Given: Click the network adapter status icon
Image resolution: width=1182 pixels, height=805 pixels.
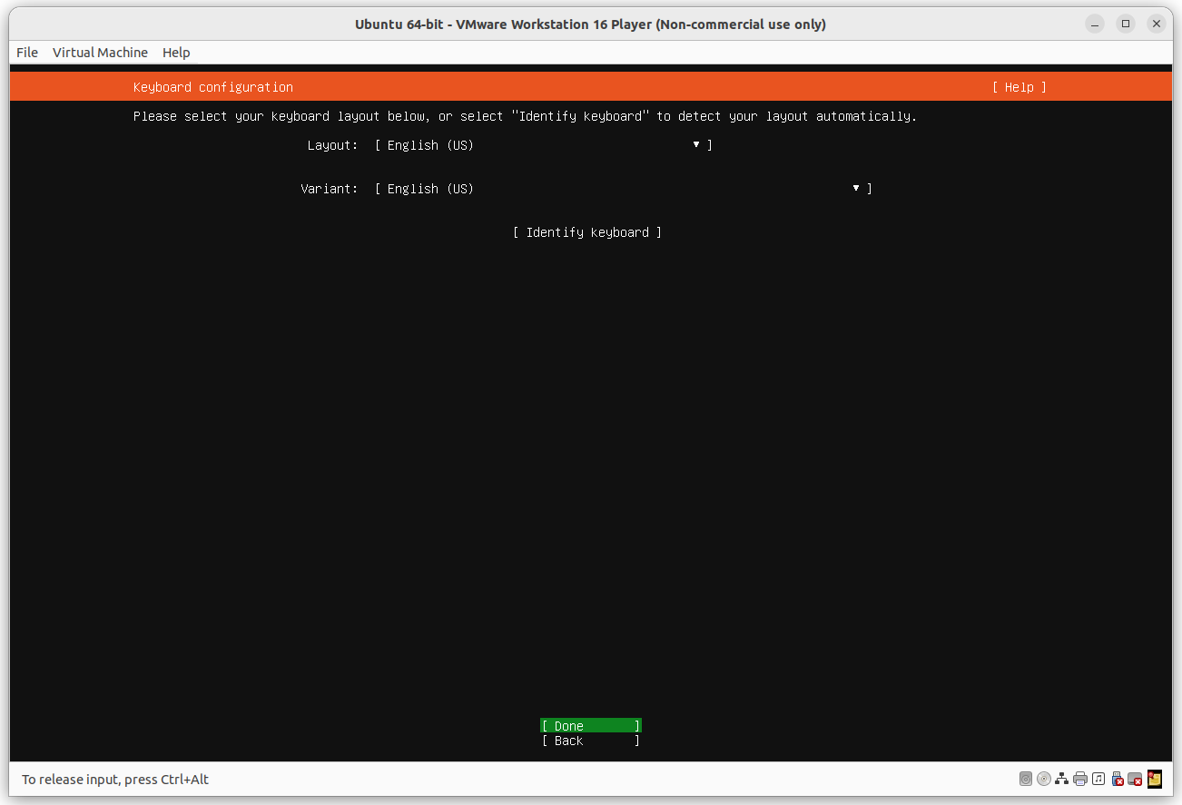Looking at the screenshot, I should coord(1061,779).
